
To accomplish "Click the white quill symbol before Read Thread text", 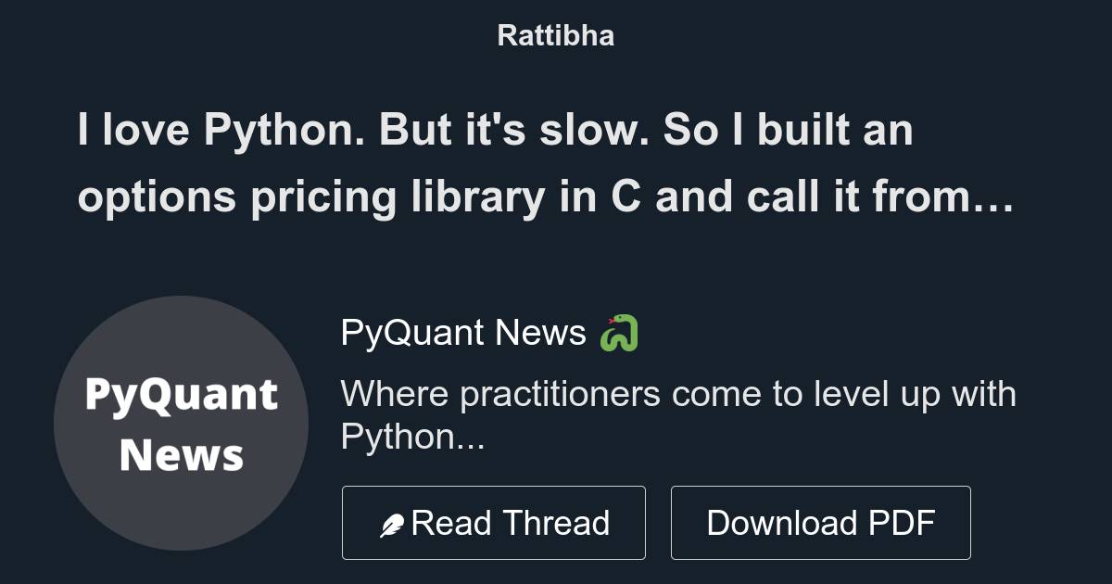I will pyautogui.click(x=393, y=522).
